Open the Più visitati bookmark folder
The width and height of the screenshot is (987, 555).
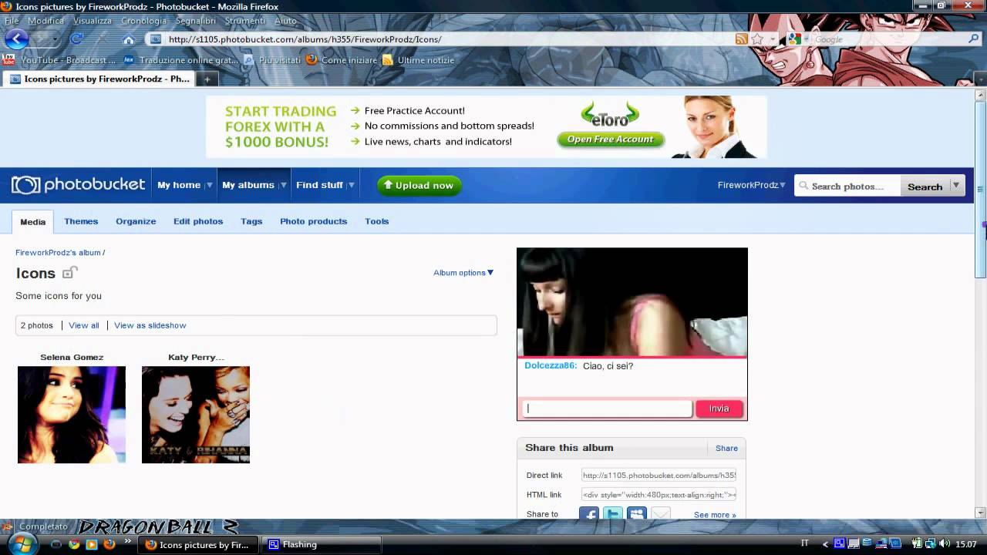(x=272, y=60)
